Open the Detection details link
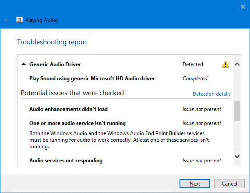Image resolution: width=250 pixels, height=193 pixels. (211, 94)
